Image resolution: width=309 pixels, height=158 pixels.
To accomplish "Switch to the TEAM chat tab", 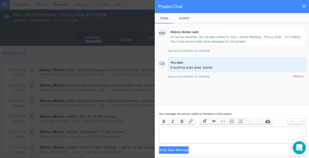I will [164, 18].
